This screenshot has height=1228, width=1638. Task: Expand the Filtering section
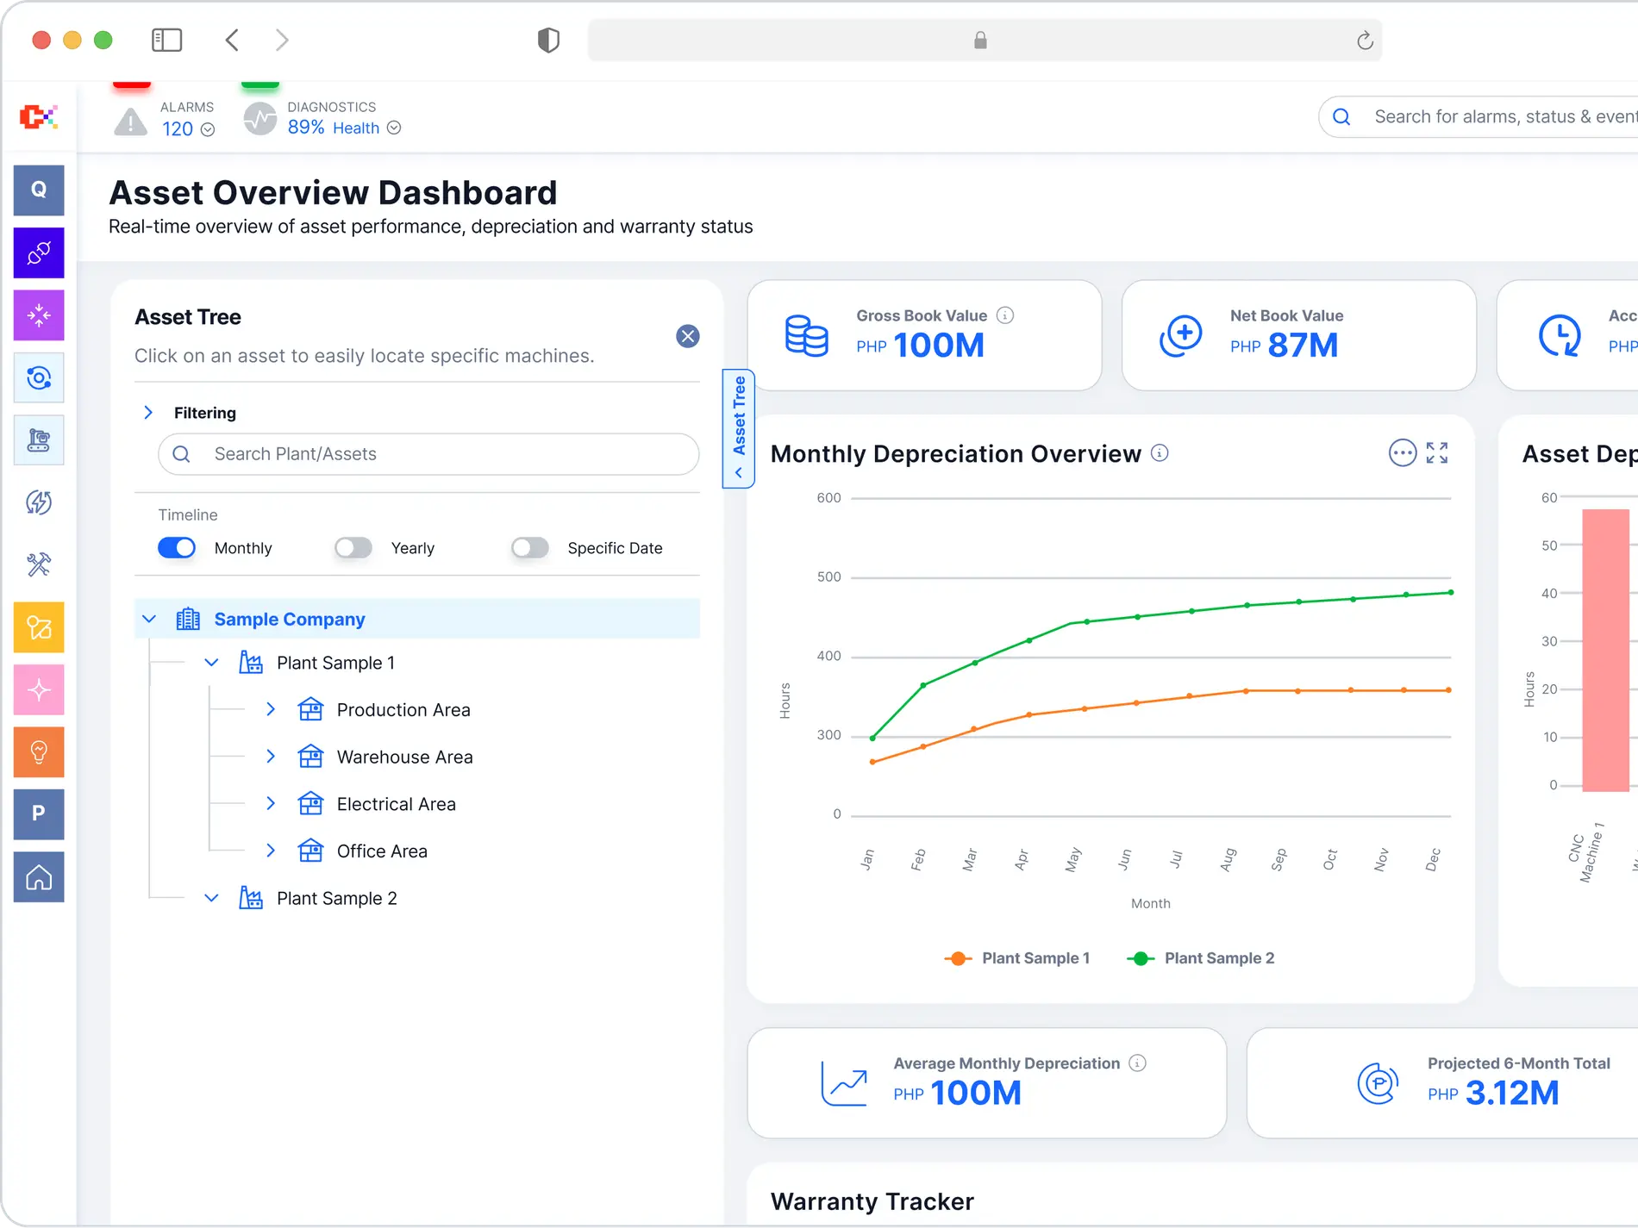point(148,413)
